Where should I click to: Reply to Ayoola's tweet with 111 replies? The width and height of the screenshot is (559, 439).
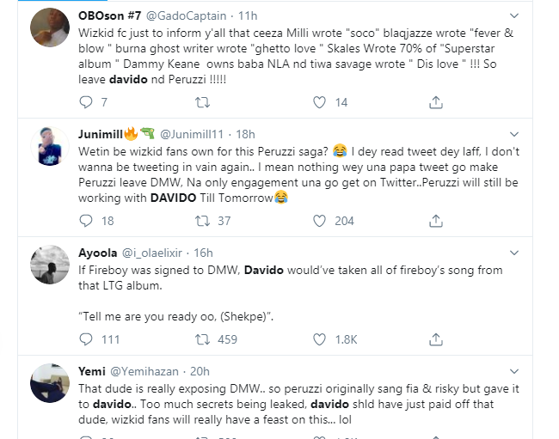click(x=85, y=339)
